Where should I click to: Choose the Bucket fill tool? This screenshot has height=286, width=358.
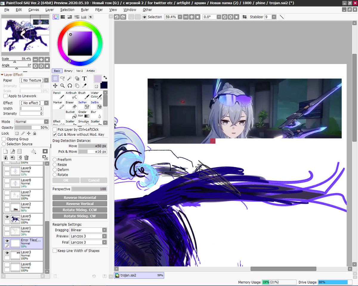pyautogui.click(x=71, y=114)
